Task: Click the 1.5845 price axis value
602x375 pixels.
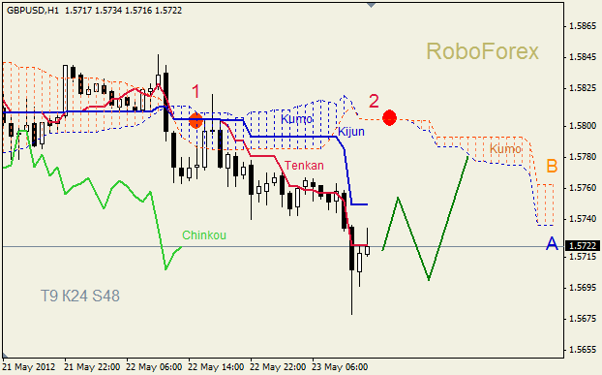Action: [583, 57]
